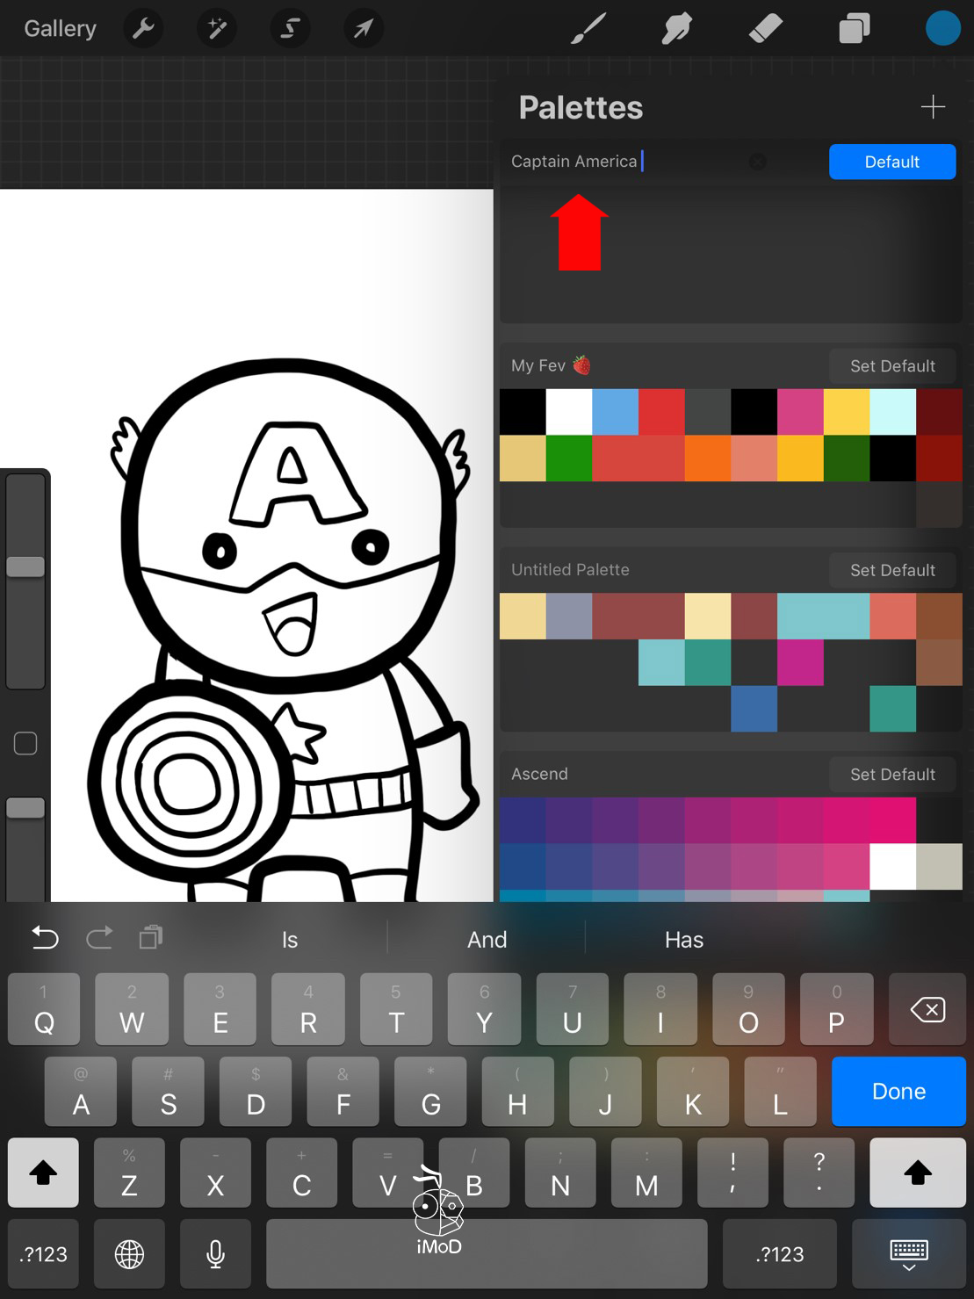This screenshot has width=974, height=1299.
Task: Open the Adjustments magic wand menu
Action: tap(216, 29)
